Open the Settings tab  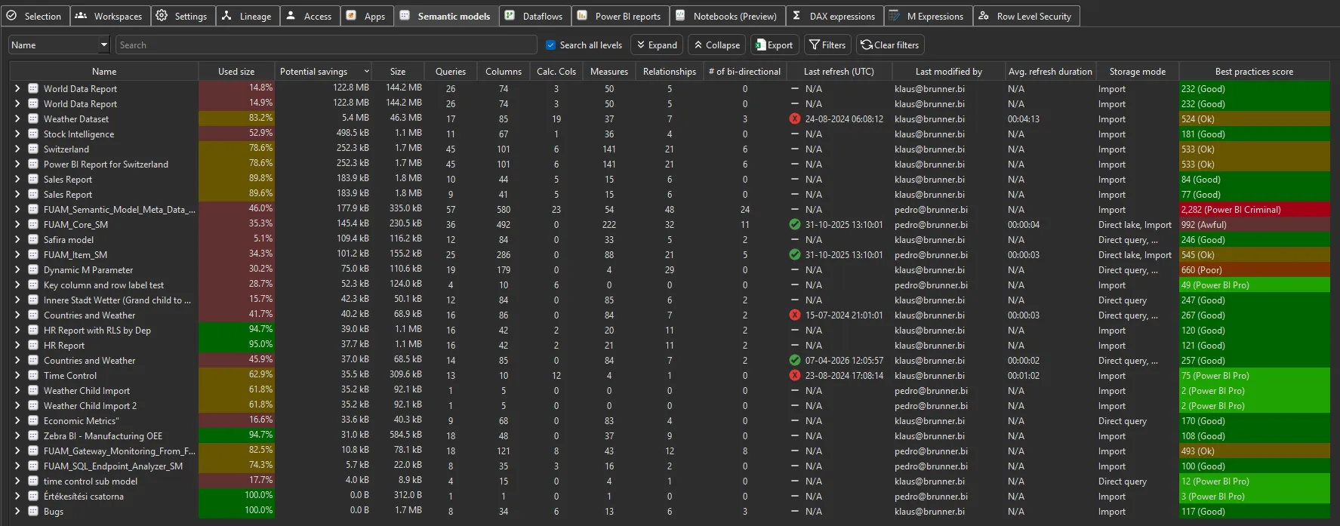(x=182, y=16)
